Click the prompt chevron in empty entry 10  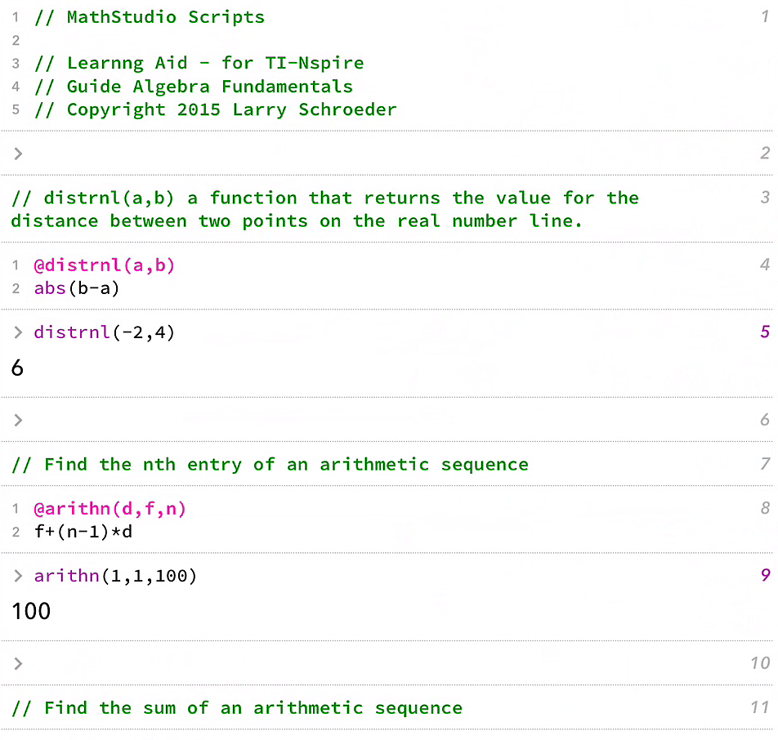[18, 662]
